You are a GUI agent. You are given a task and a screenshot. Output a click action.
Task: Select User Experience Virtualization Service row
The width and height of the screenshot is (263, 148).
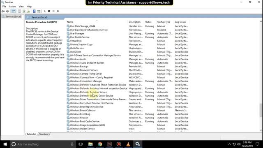[x=127, y=30]
